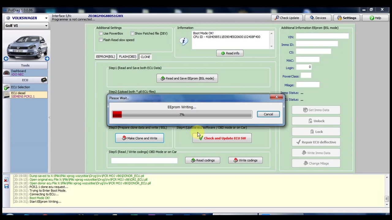Enable Use PowerBox checkbox
The image size is (392, 220).
(101, 33)
